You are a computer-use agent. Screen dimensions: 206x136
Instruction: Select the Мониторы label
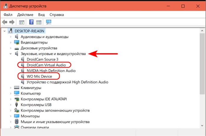click(30, 116)
